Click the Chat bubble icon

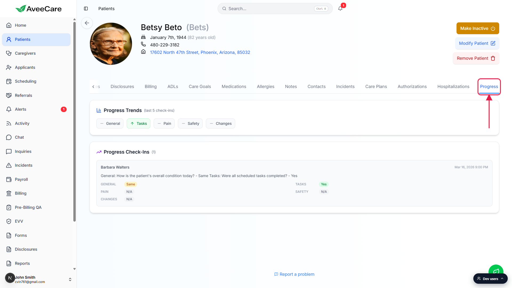(9, 137)
